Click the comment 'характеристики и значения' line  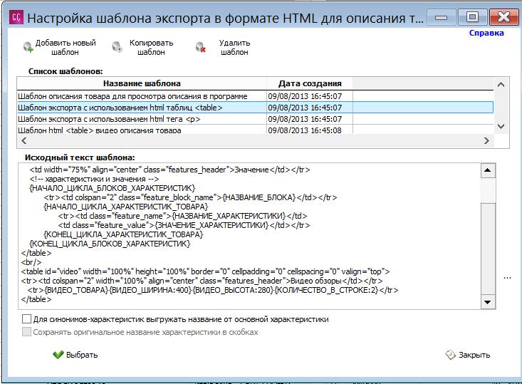pos(94,179)
